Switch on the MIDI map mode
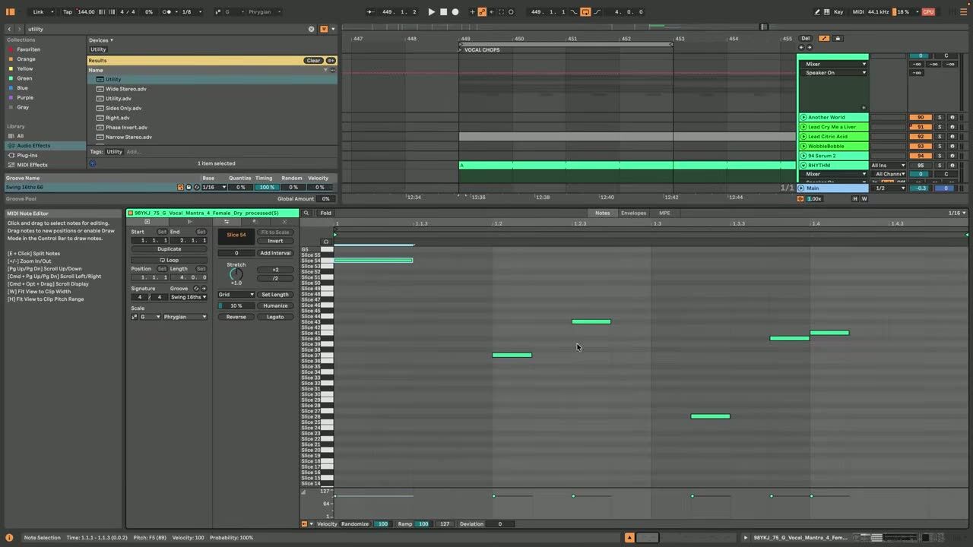This screenshot has height=547, width=973. pos(858,11)
